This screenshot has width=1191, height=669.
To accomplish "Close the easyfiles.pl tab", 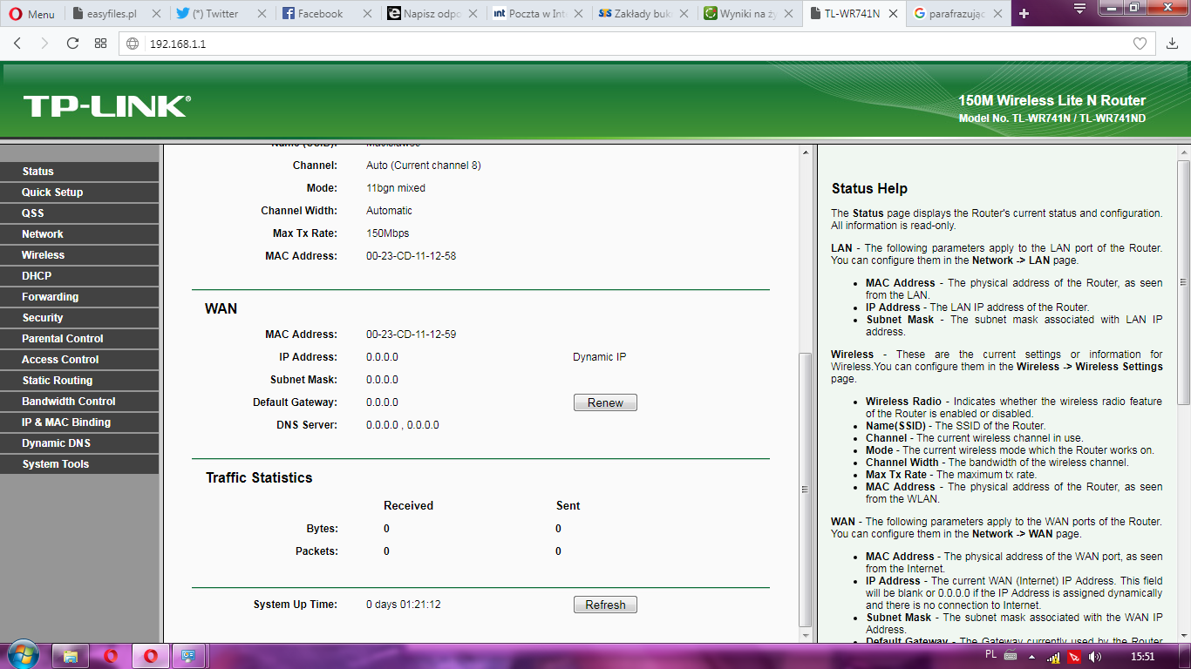I will (156, 14).
